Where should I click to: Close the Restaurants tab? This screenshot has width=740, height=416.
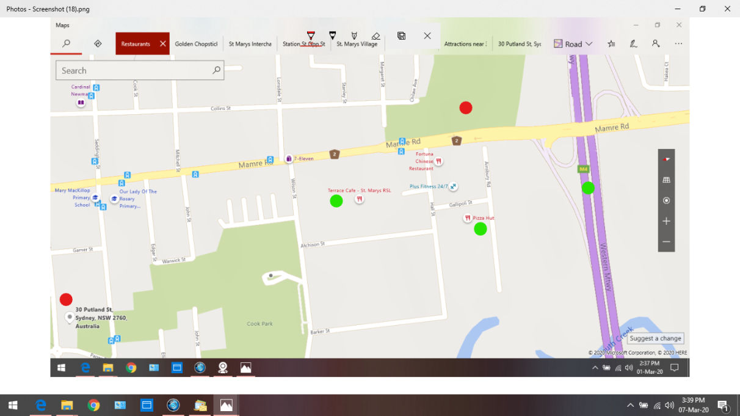pos(163,44)
